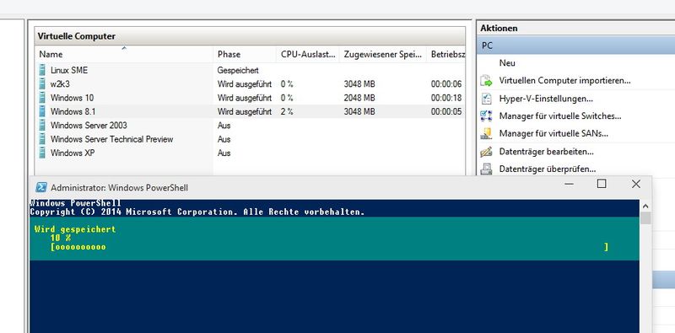Click the 2048 MB memory value
This screenshot has width=675, height=333.
coord(359,98)
